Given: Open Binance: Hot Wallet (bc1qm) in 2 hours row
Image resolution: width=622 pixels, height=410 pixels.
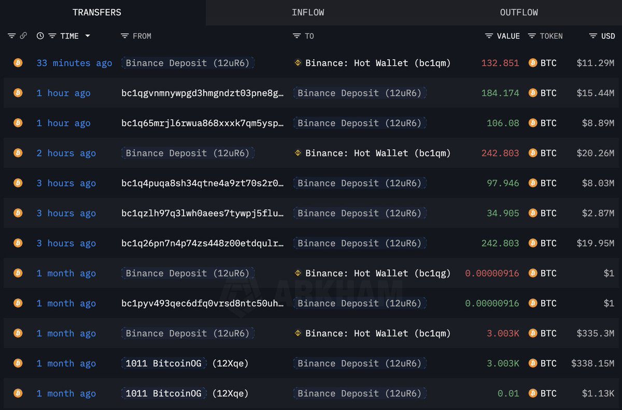Looking at the screenshot, I should (x=378, y=153).
